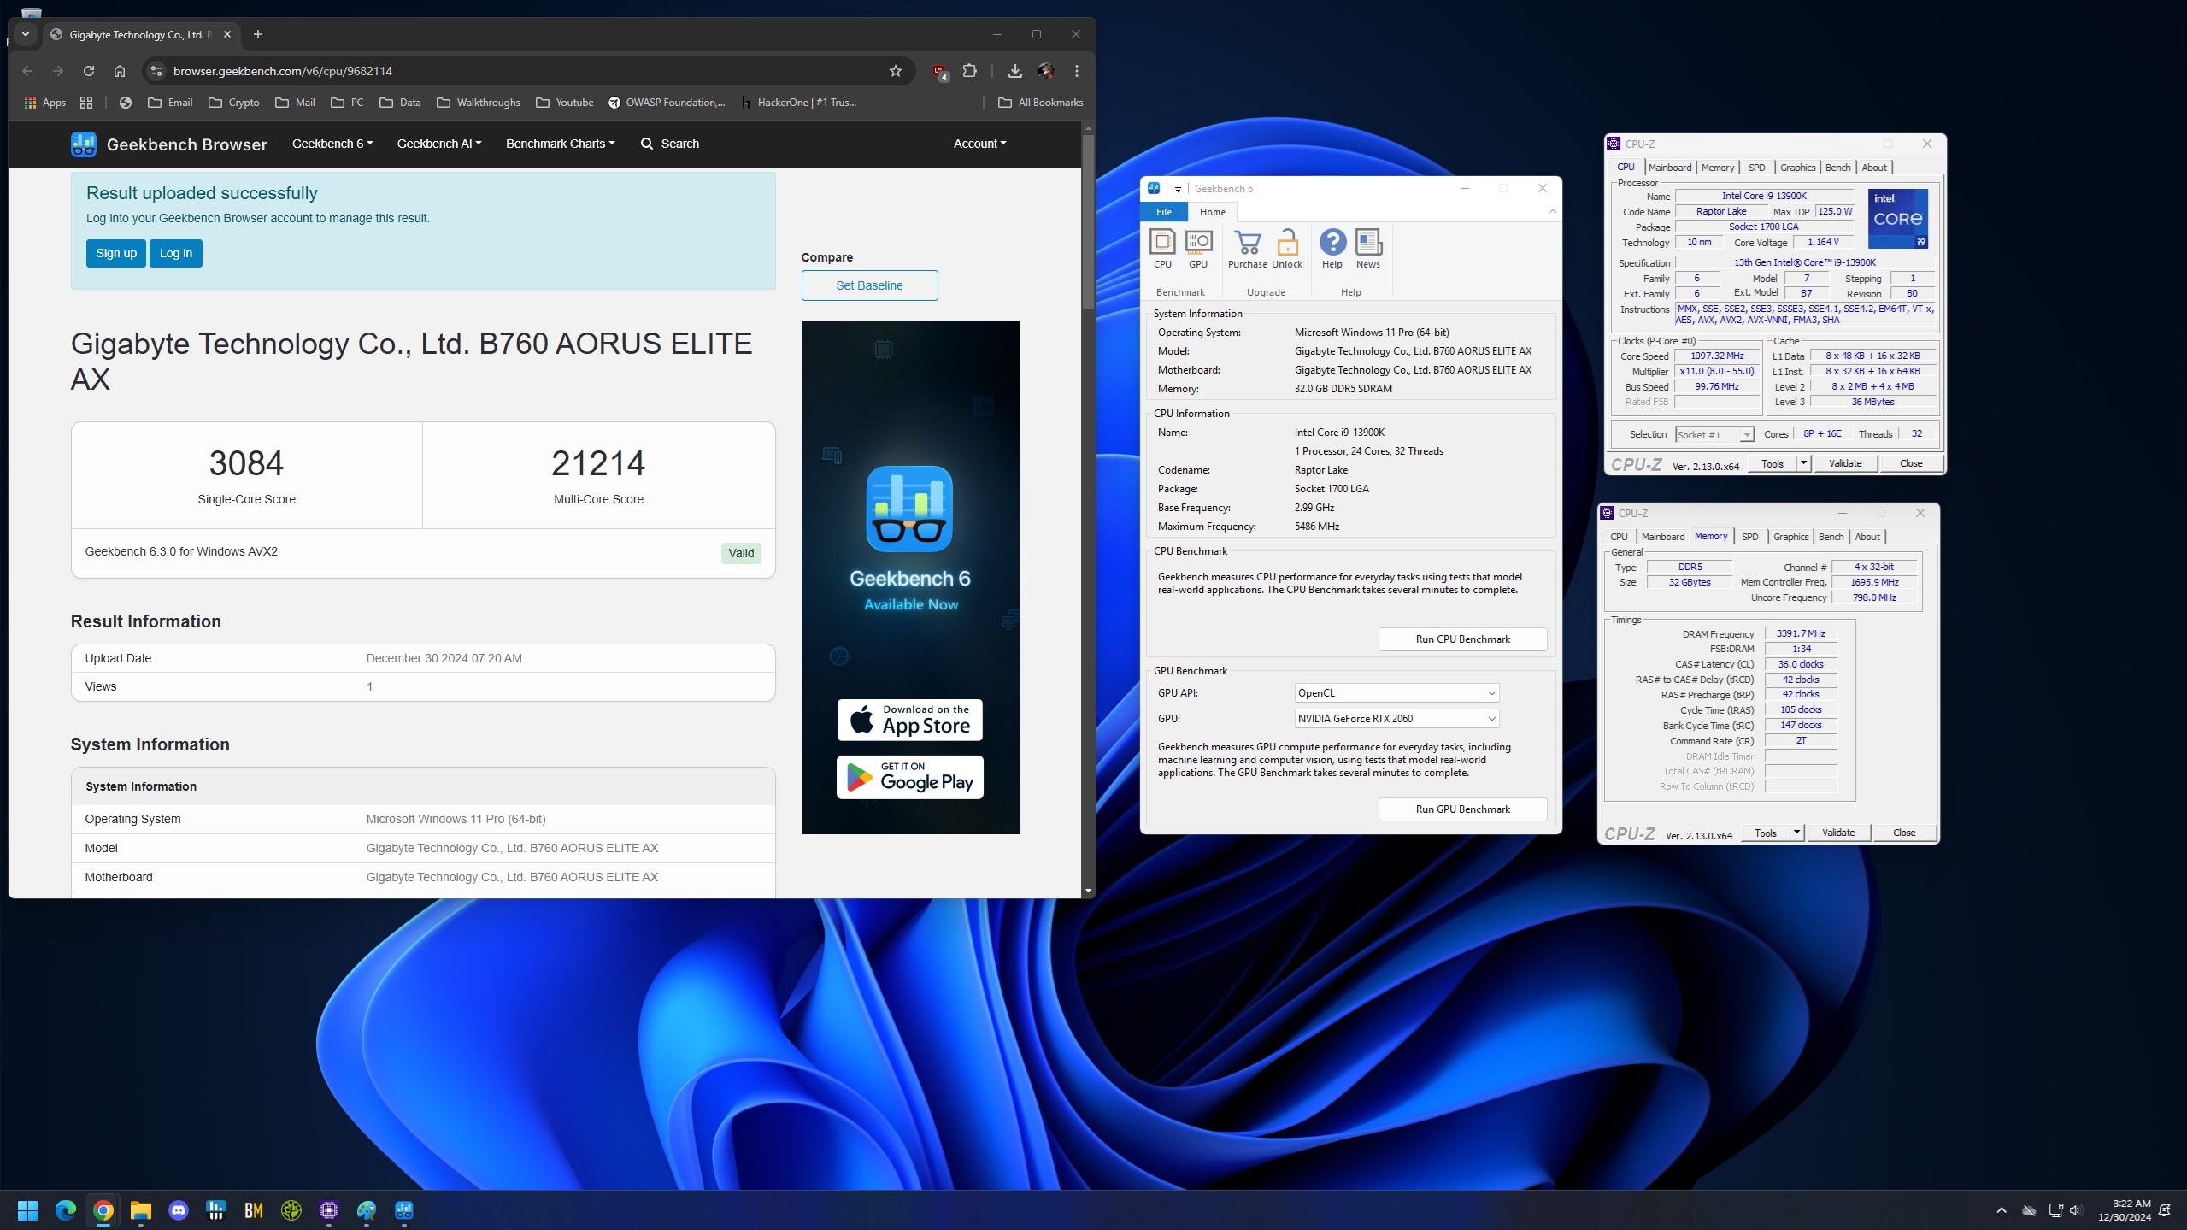Click Validate in upper CPU-Z window
2187x1230 pixels.
pos(1844,463)
